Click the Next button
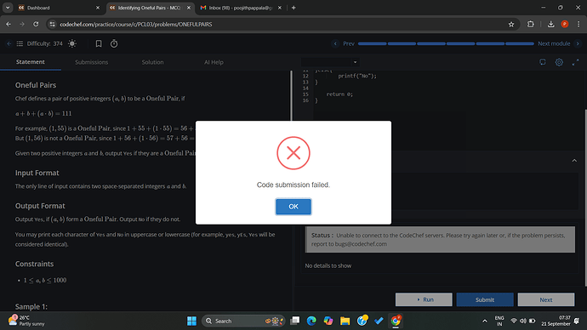The height and width of the screenshot is (330, 587). [x=546, y=299]
